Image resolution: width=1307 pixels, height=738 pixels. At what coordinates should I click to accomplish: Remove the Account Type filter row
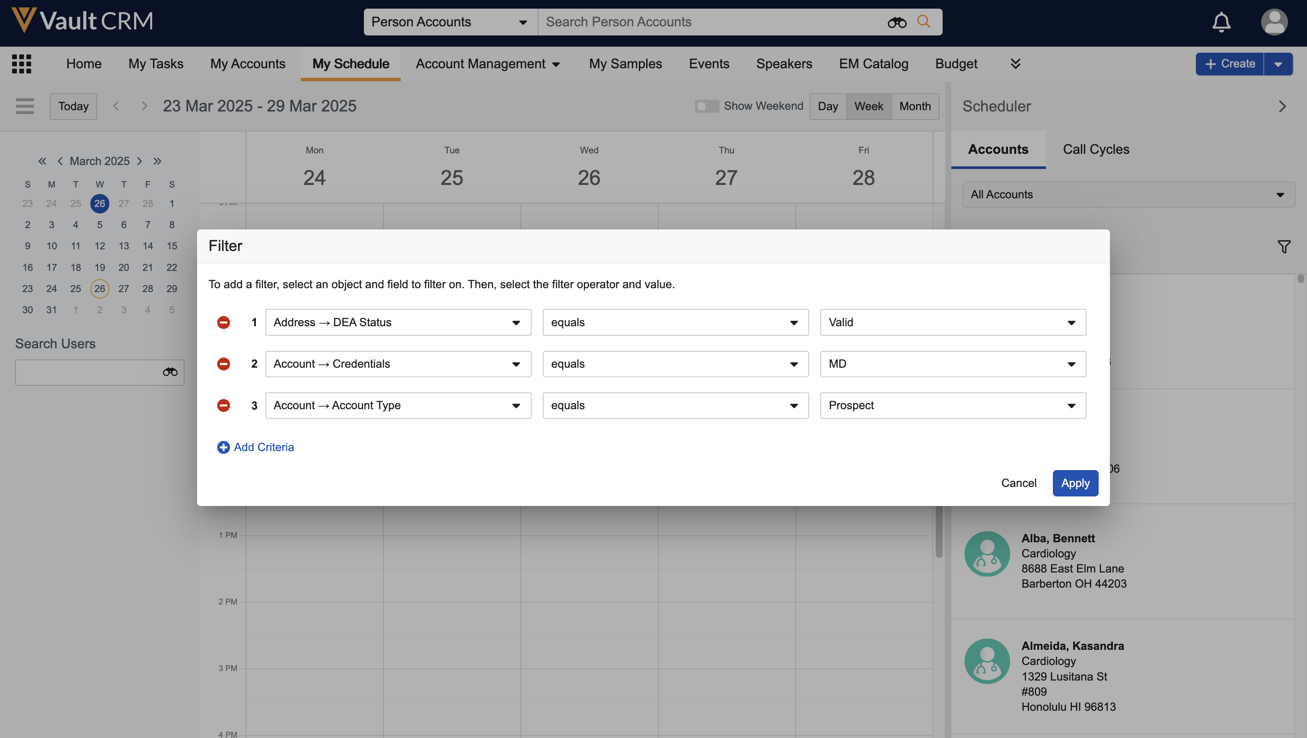tap(223, 405)
